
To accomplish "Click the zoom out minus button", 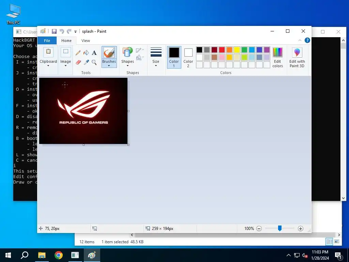I will point(259,228).
